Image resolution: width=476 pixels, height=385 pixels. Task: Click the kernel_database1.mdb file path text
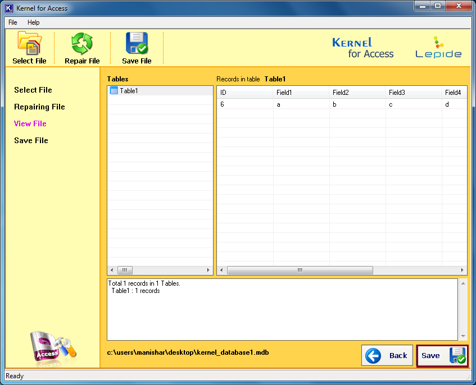(x=188, y=352)
